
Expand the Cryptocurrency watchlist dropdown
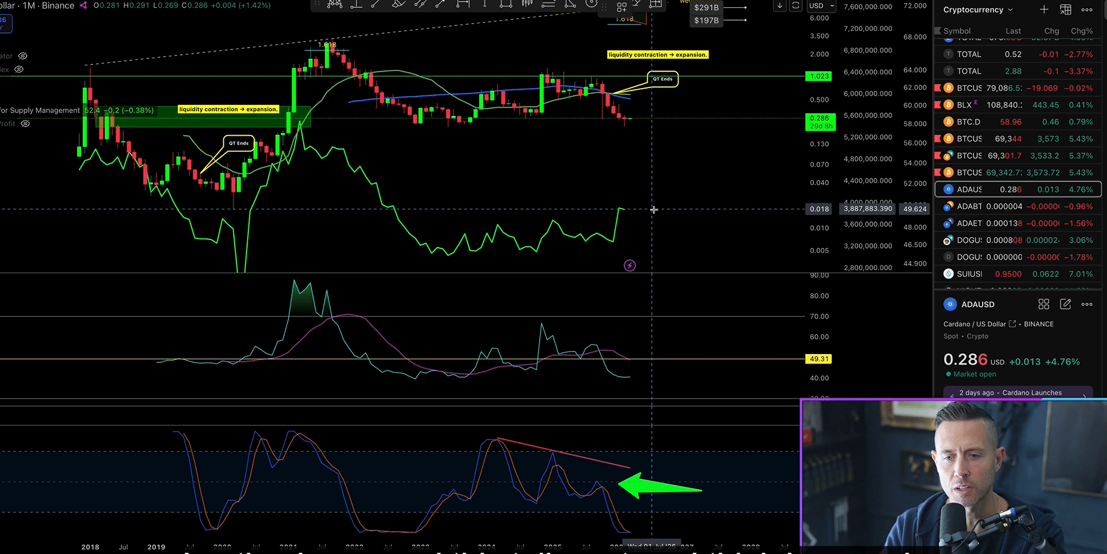point(1010,10)
